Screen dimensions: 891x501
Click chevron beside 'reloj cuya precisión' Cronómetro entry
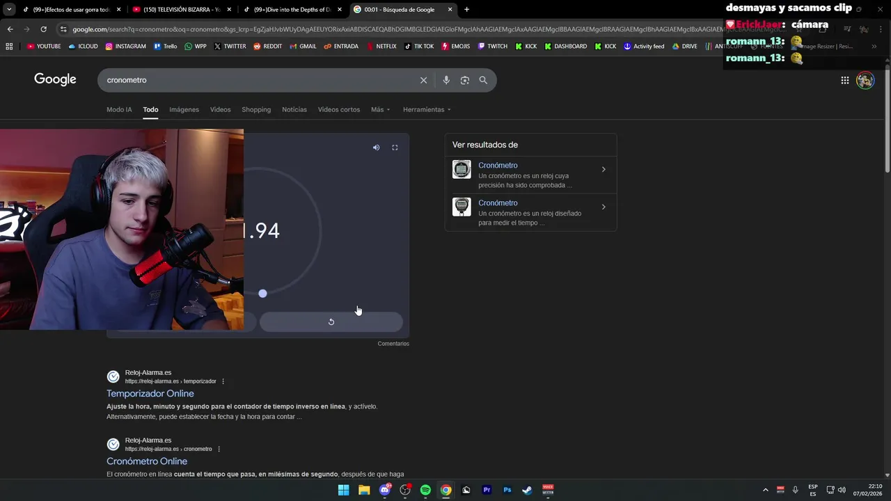604,169
